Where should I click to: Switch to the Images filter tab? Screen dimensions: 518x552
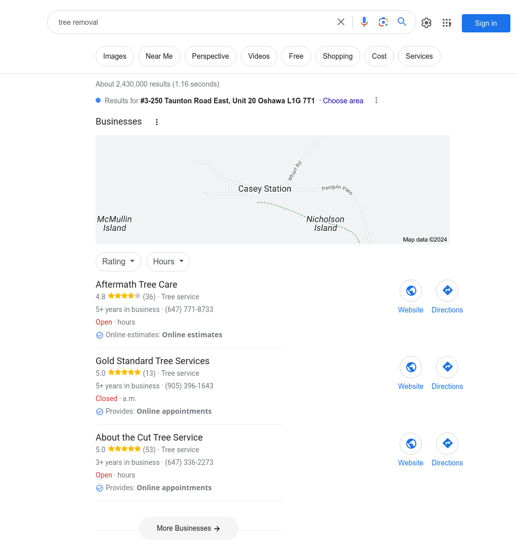[x=115, y=56]
